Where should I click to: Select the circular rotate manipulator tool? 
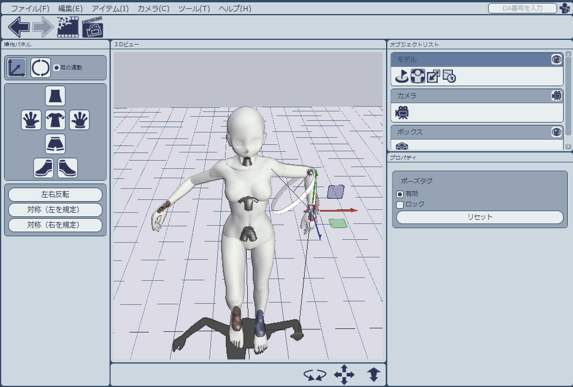(x=41, y=68)
